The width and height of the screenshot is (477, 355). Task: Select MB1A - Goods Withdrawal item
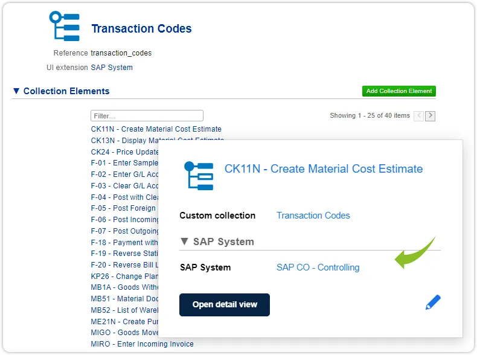(124, 287)
